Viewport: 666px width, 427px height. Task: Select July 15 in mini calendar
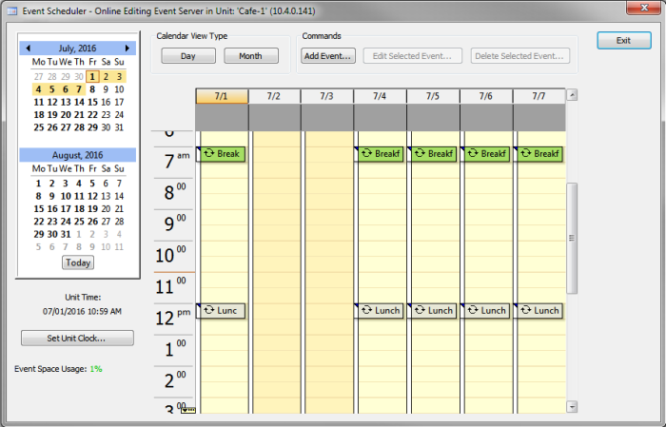(92, 102)
